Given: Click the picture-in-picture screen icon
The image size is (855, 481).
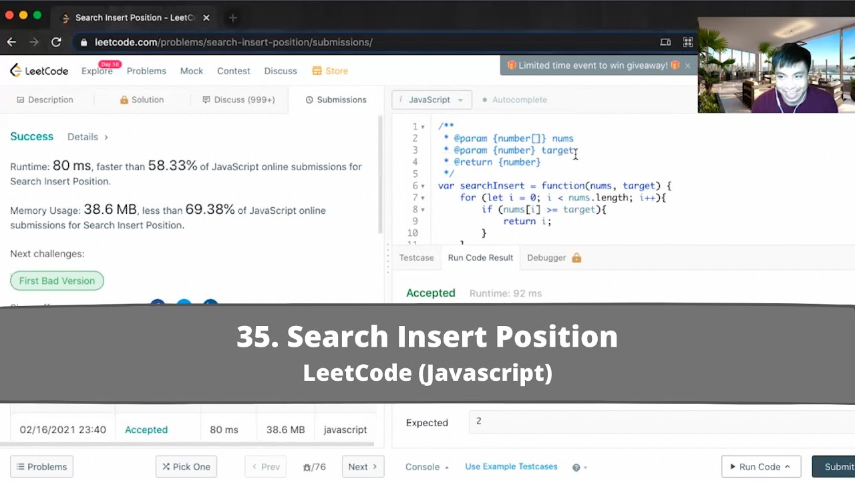Looking at the screenshot, I should click(665, 42).
